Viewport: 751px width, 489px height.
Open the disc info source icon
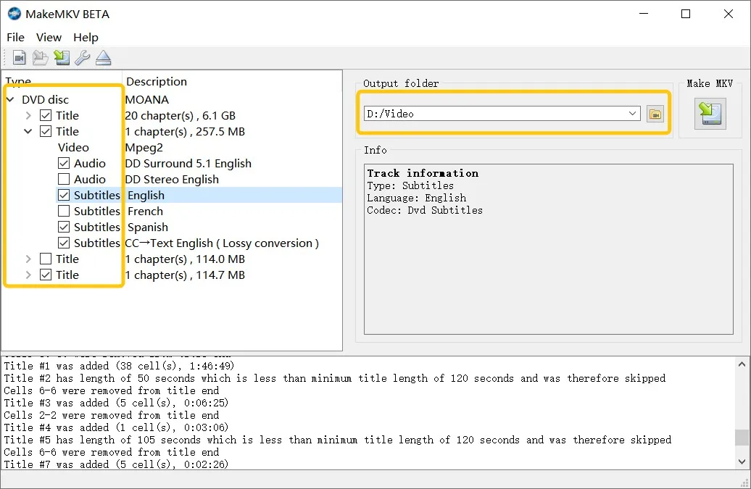tap(18, 57)
